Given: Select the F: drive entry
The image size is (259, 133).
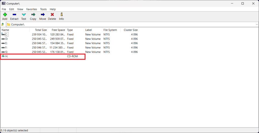Looking at the screenshot, I should pos(6,48).
